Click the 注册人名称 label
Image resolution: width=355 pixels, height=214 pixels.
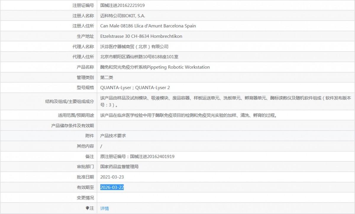point(83,16)
